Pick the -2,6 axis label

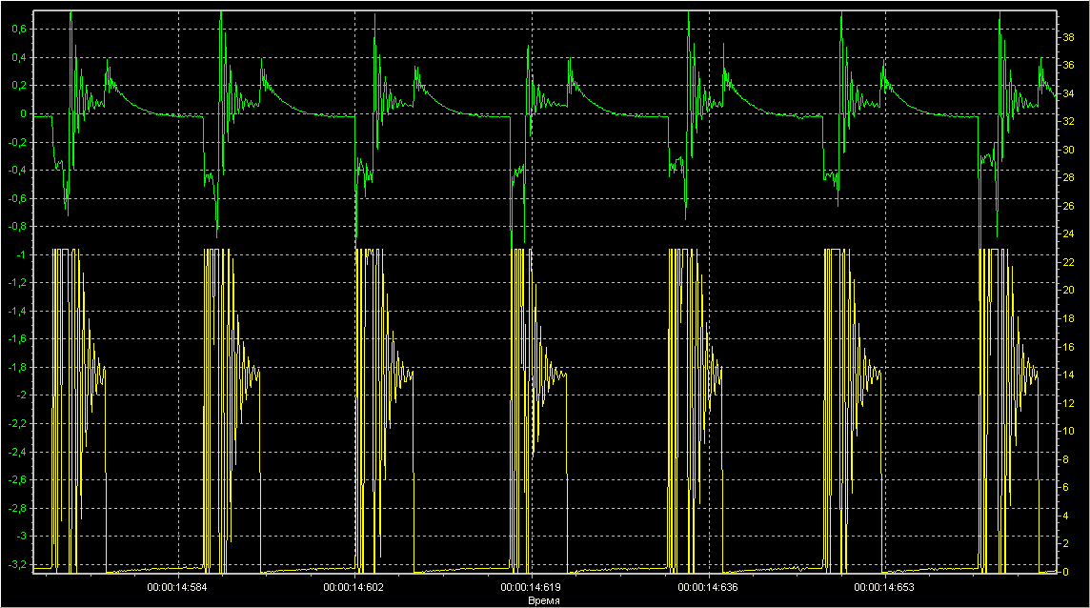point(18,479)
